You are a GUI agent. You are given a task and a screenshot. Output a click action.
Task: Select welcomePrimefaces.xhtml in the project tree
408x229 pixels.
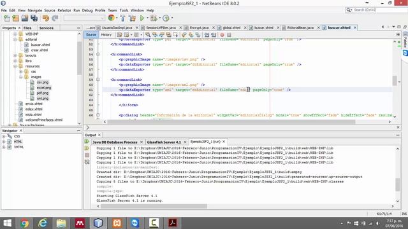pos(44,120)
